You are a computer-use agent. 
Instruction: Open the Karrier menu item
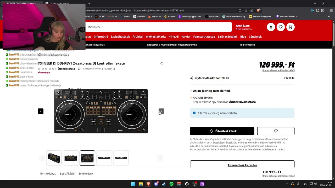pos(186,37)
